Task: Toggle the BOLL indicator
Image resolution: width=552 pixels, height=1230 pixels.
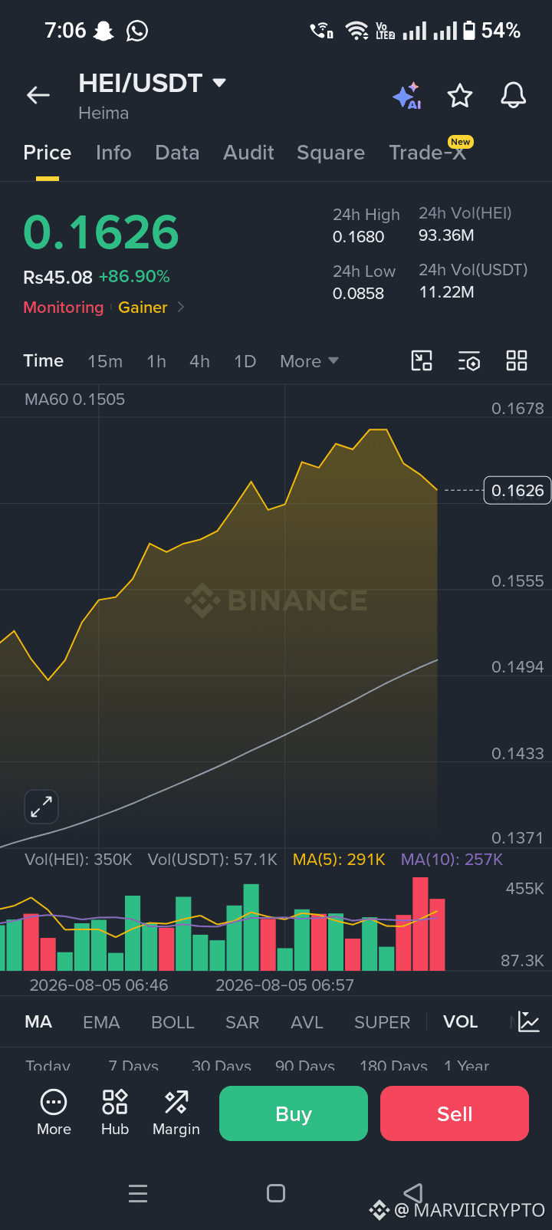Action: coord(172,1022)
